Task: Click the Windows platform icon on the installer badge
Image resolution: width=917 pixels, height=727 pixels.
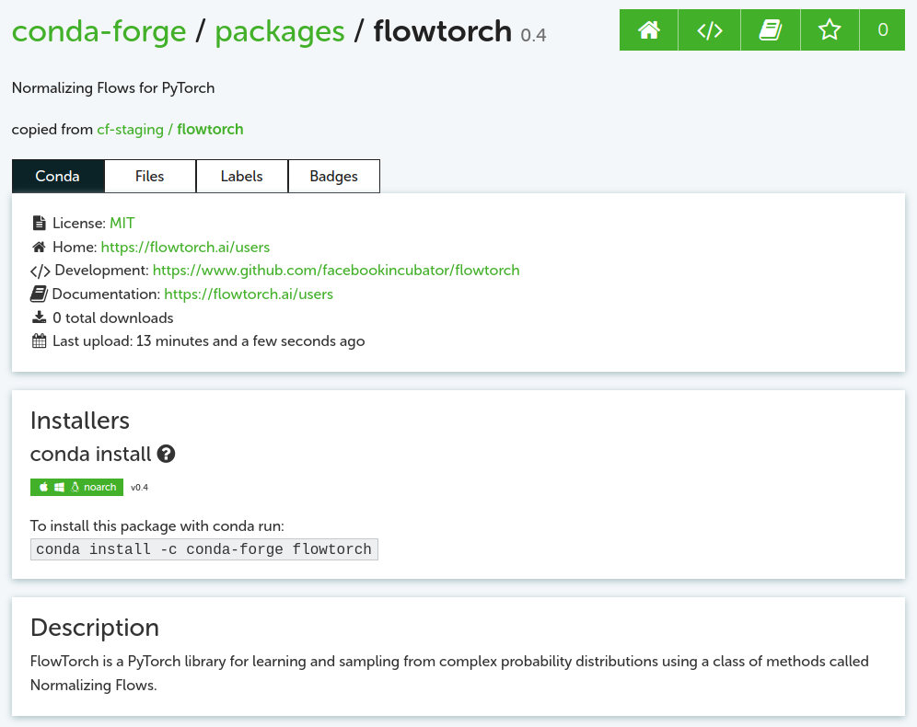Action: (x=58, y=487)
